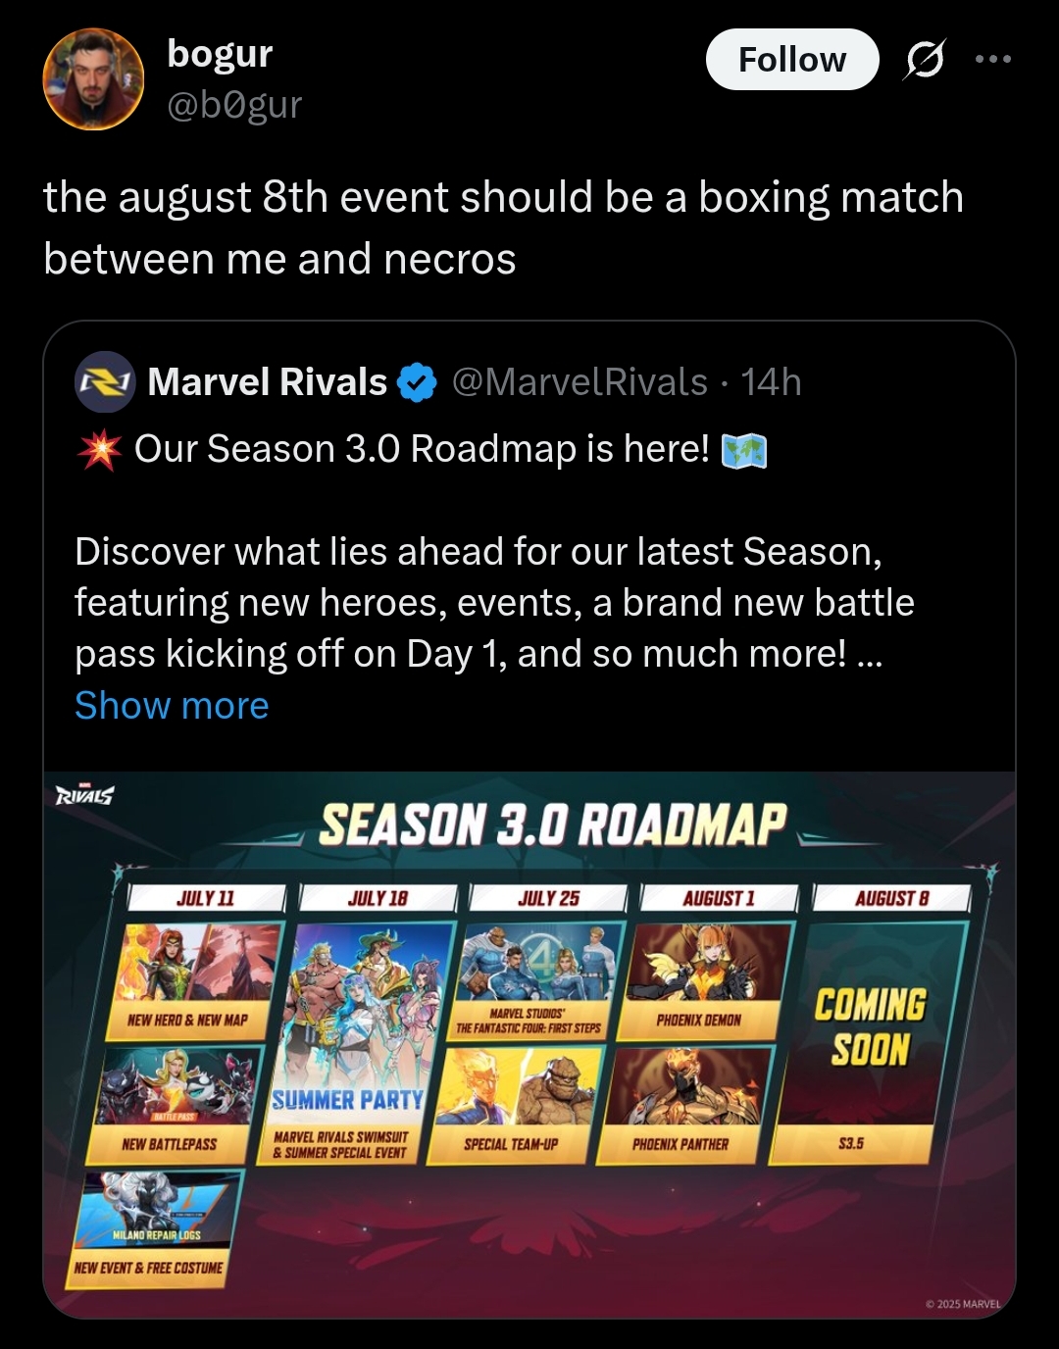
Task: Click the August 8 Coming Soon tile
Action: point(868,1042)
